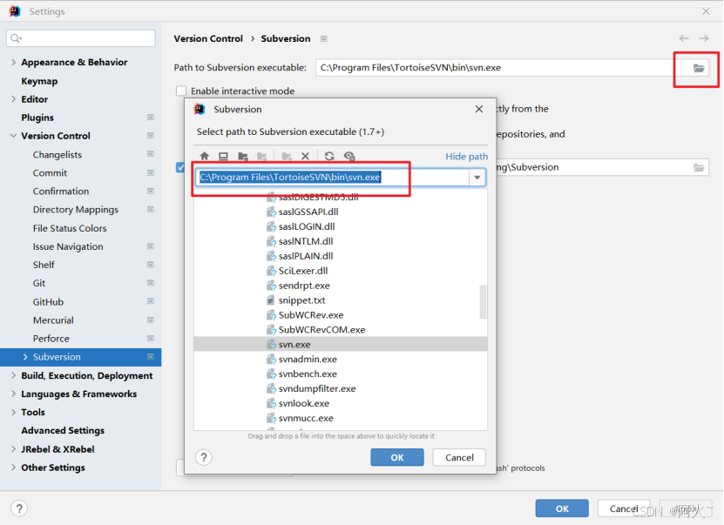Click Cancel in Subversion dialog

tap(459, 457)
